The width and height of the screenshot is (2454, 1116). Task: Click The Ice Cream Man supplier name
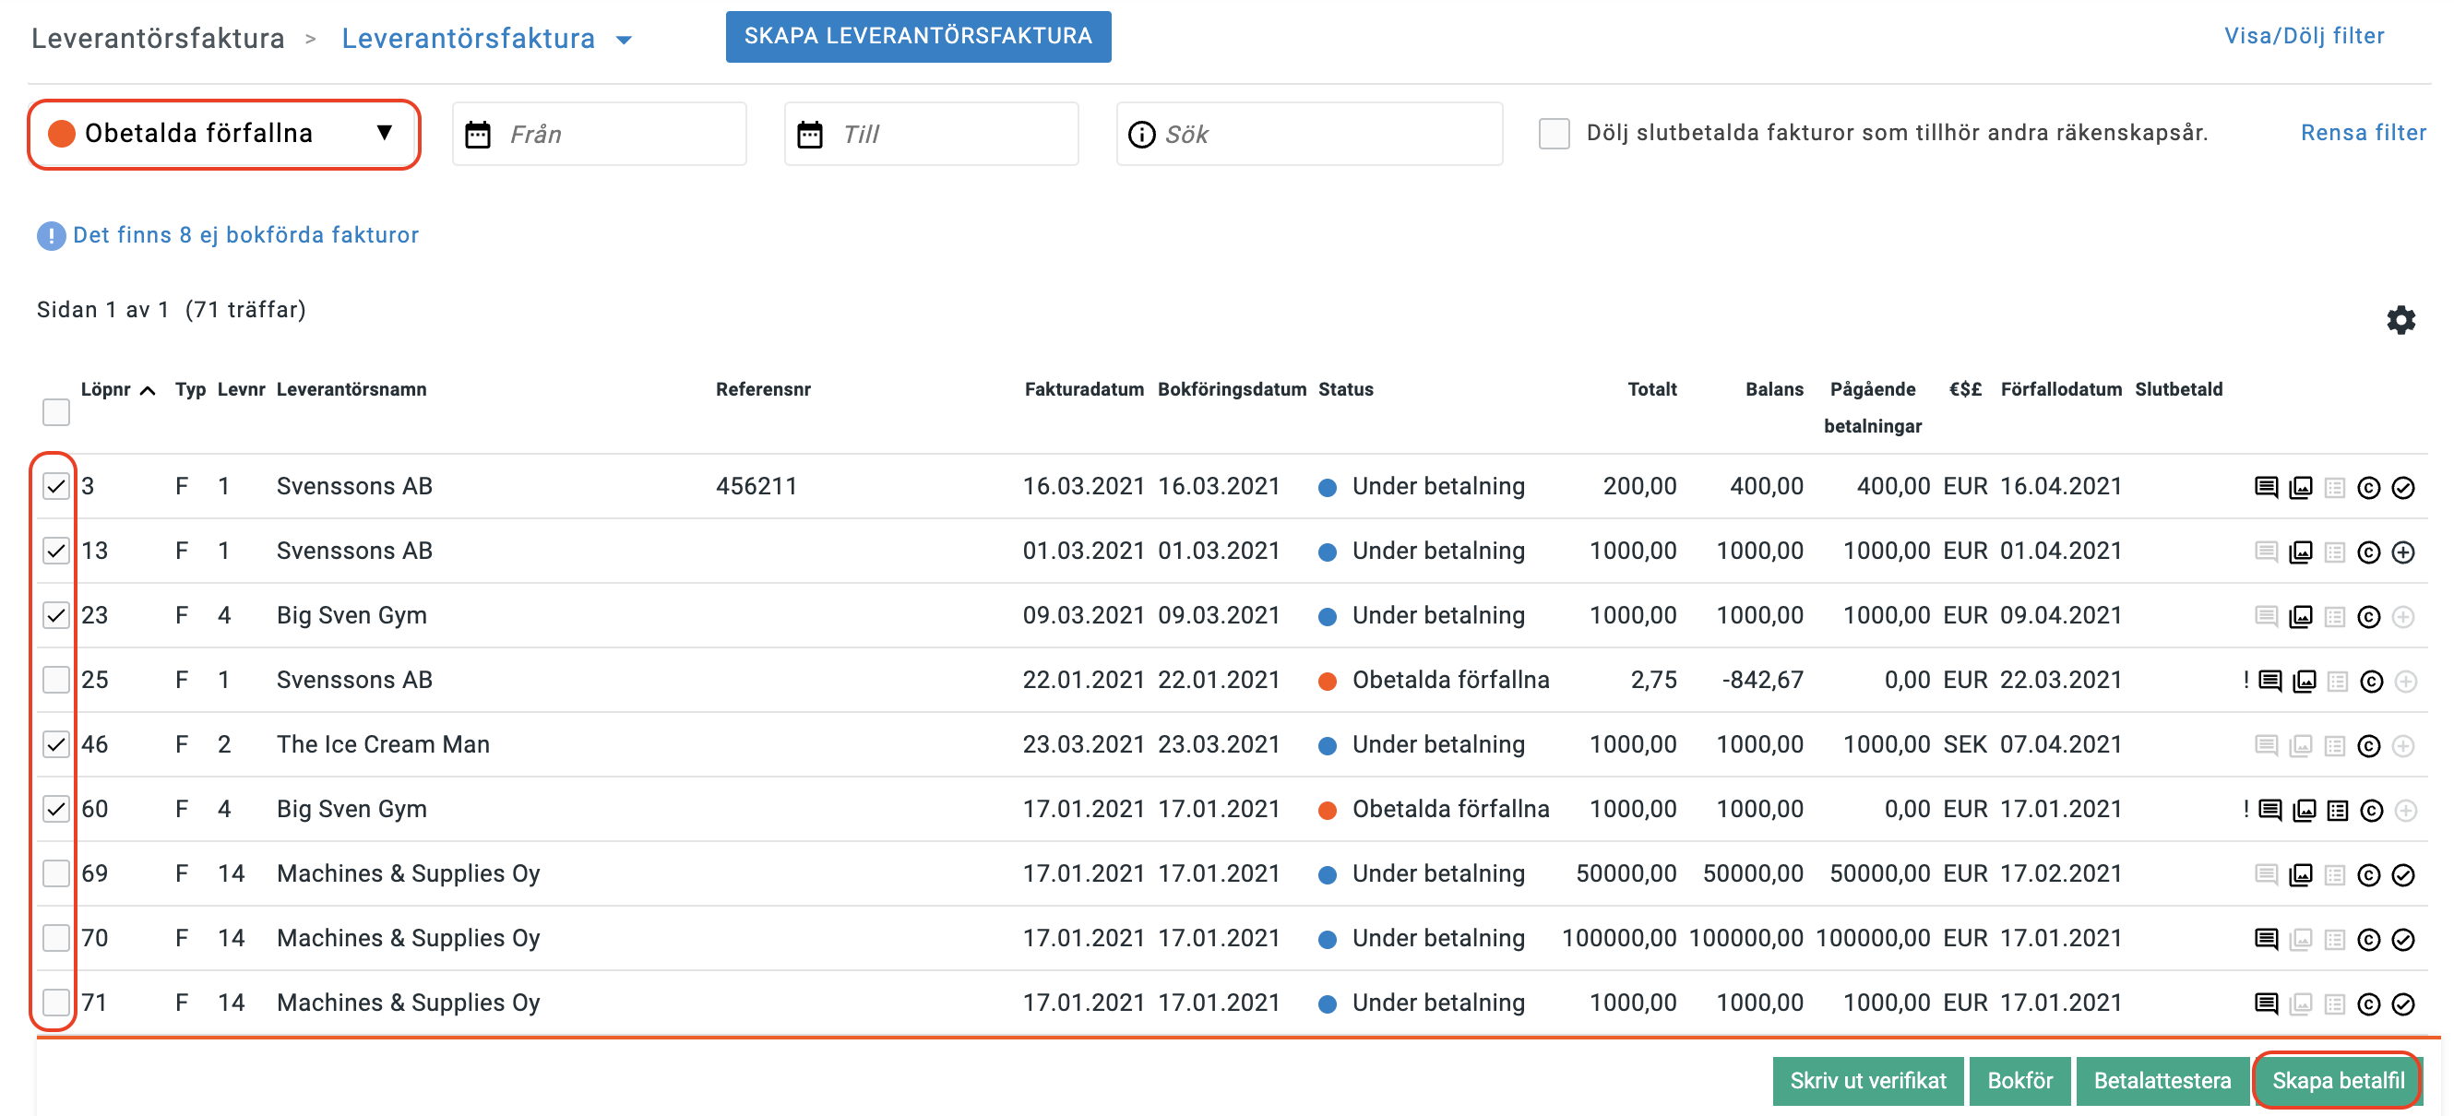point(383,744)
